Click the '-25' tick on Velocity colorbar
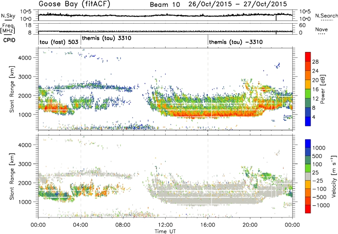The image size is (338, 234). pos(317,181)
